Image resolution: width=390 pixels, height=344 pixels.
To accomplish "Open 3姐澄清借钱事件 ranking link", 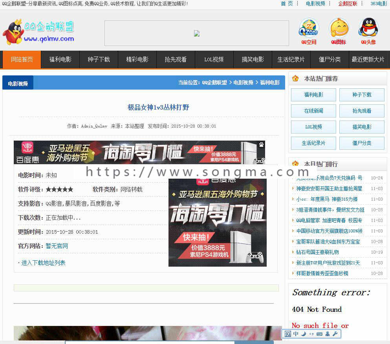I will (330, 210).
